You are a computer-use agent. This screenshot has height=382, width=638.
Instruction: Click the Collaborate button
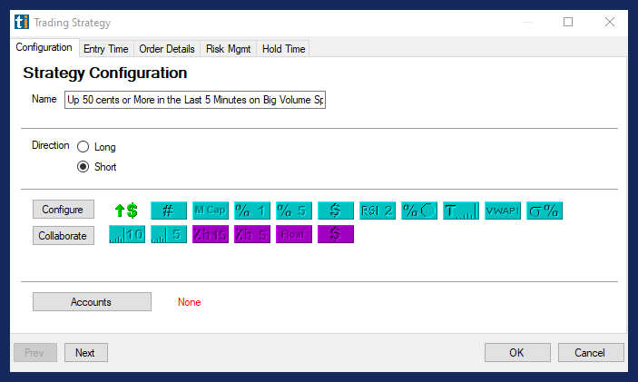click(x=64, y=235)
